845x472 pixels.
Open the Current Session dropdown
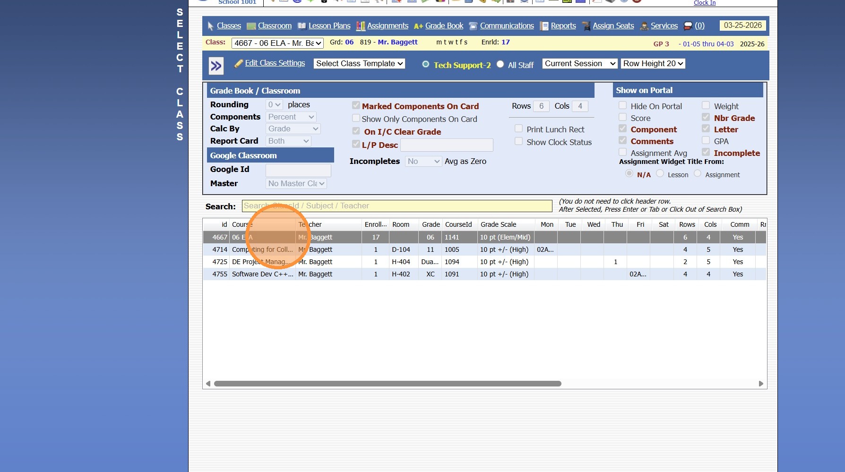[580, 63]
